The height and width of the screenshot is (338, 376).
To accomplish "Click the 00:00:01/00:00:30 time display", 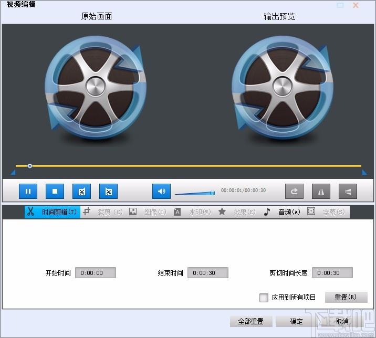I will [243, 191].
